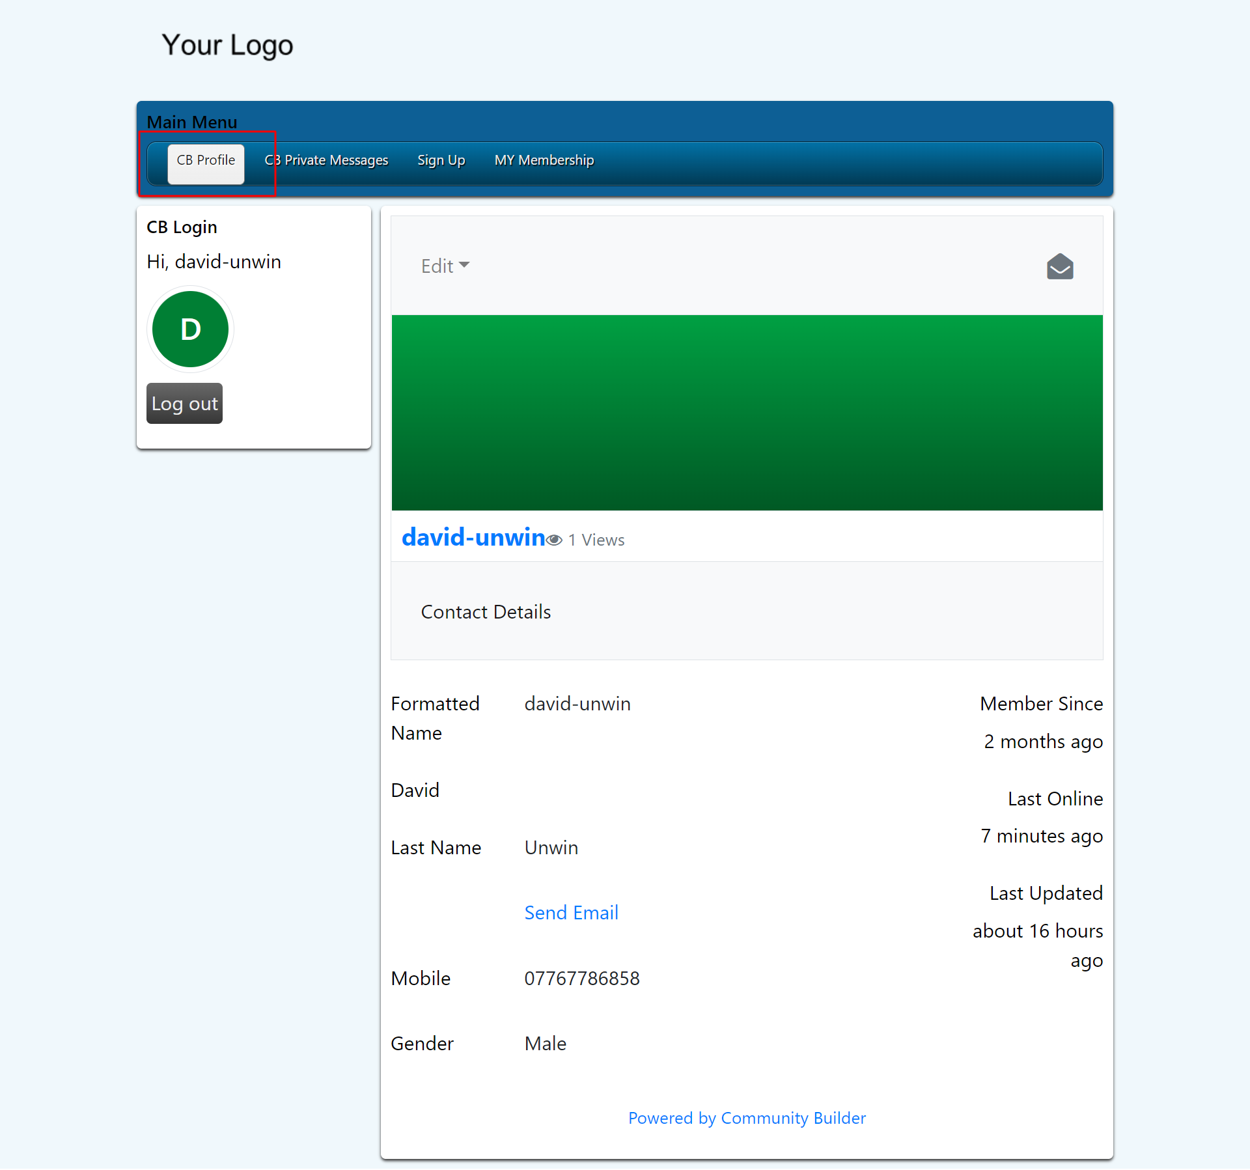Open the david-unwin profile name link

[x=473, y=537]
